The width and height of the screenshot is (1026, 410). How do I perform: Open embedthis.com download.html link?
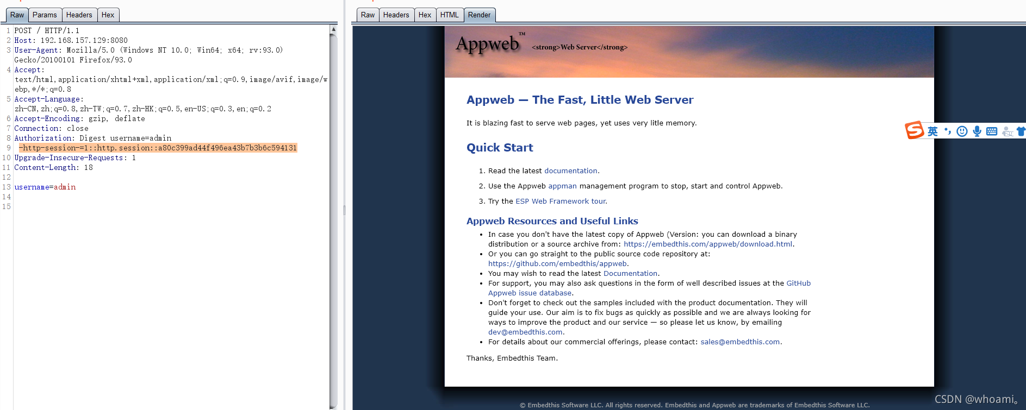(708, 244)
